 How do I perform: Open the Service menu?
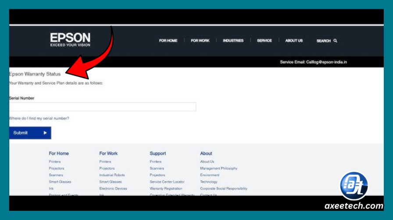click(264, 41)
